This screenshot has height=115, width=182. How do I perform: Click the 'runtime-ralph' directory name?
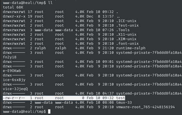(x=131, y=48)
